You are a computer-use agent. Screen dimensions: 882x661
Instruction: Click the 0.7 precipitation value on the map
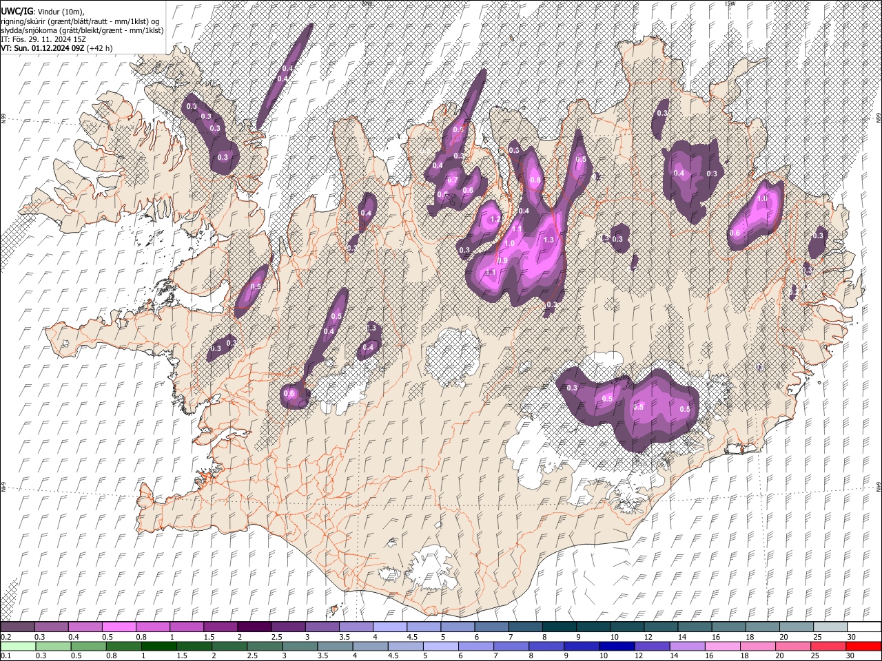pyautogui.click(x=453, y=180)
